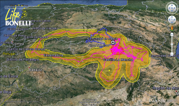Click the 'Portugal' country label
Screen dimensions: 179x106
pyautogui.click(x=9, y=54)
